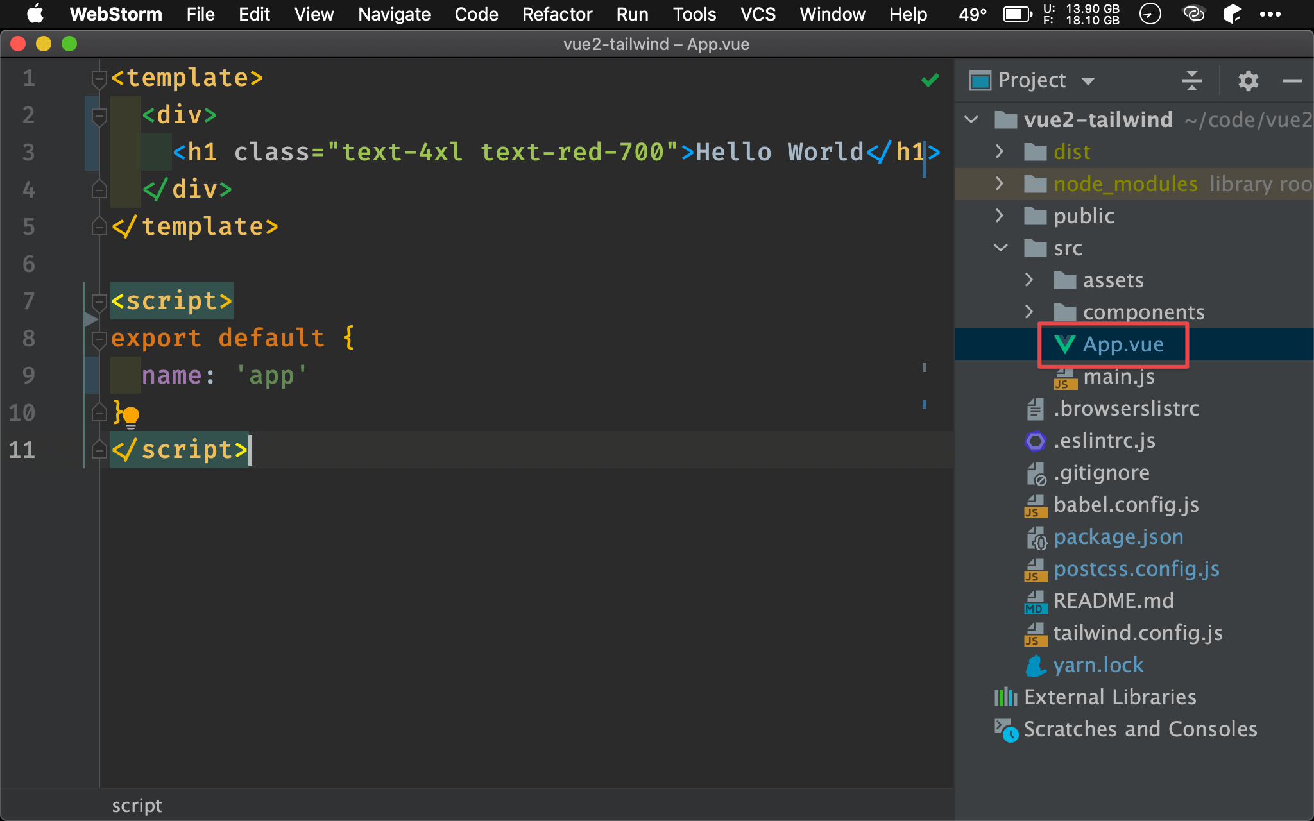The height and width of the screenshot is (821, 1314).
Task: Open the View menu
Action: [314, 13]
